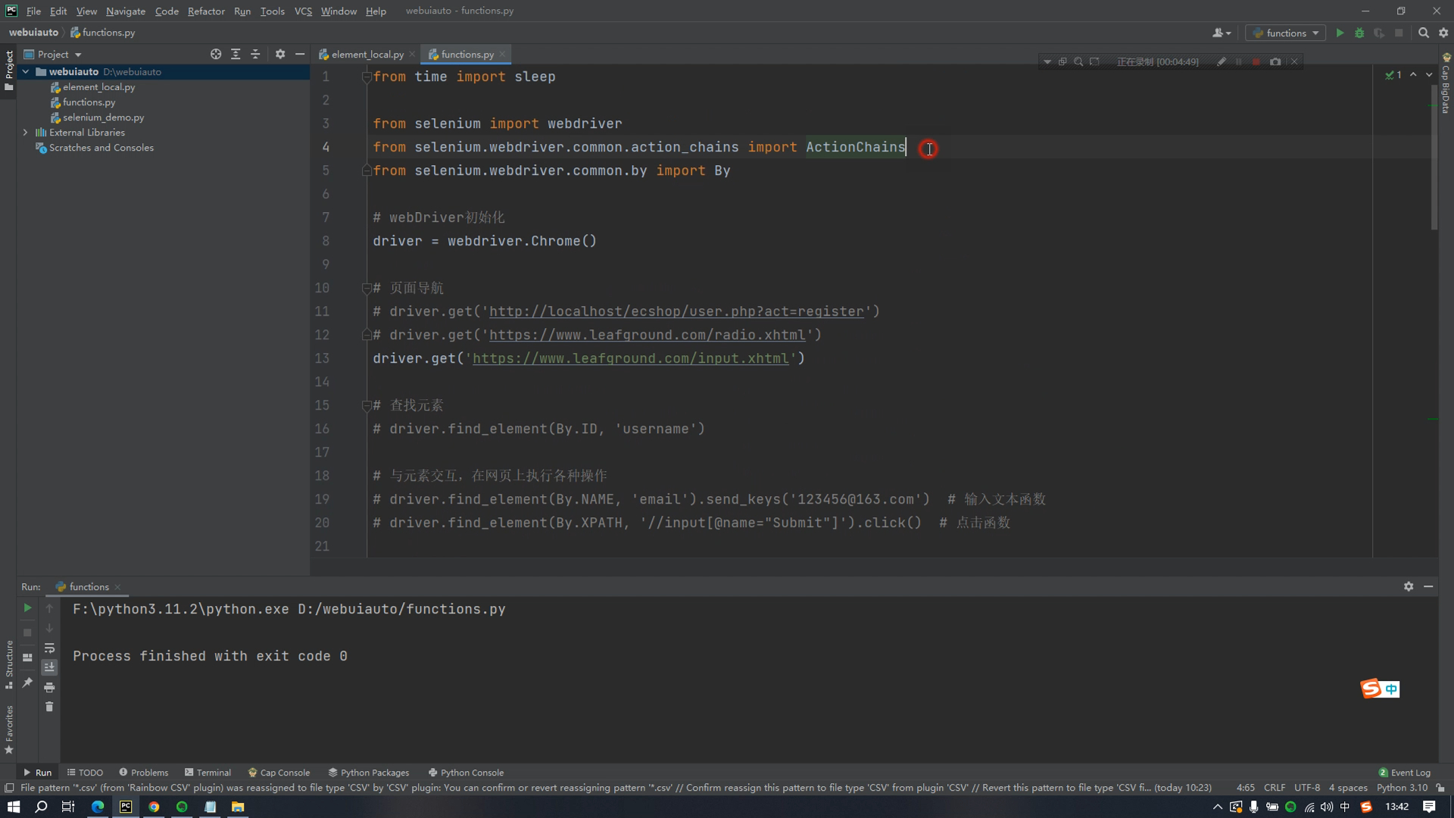
Task: Rerun functions in Run panel
Action: (27, 607)
